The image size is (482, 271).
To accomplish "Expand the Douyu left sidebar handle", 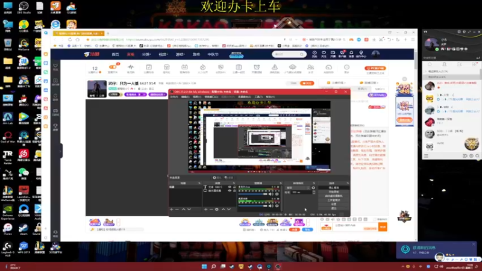I will pyautogui.click(x=61, y=151).
